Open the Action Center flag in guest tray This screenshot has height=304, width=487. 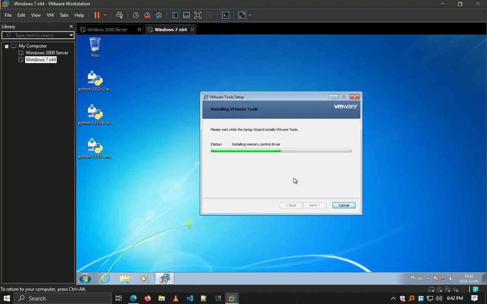coord(436,279)
